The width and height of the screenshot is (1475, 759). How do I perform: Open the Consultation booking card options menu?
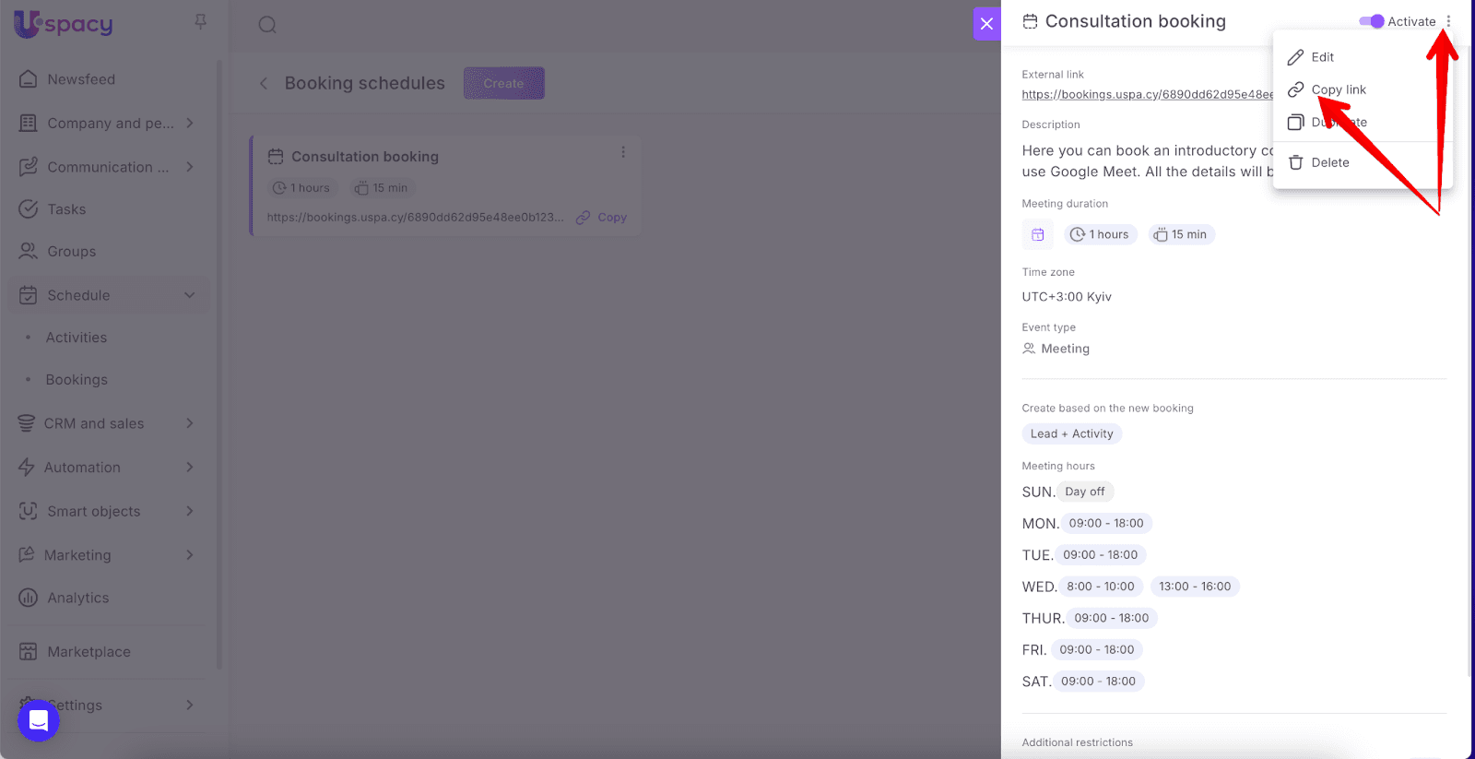pos(623,152)
